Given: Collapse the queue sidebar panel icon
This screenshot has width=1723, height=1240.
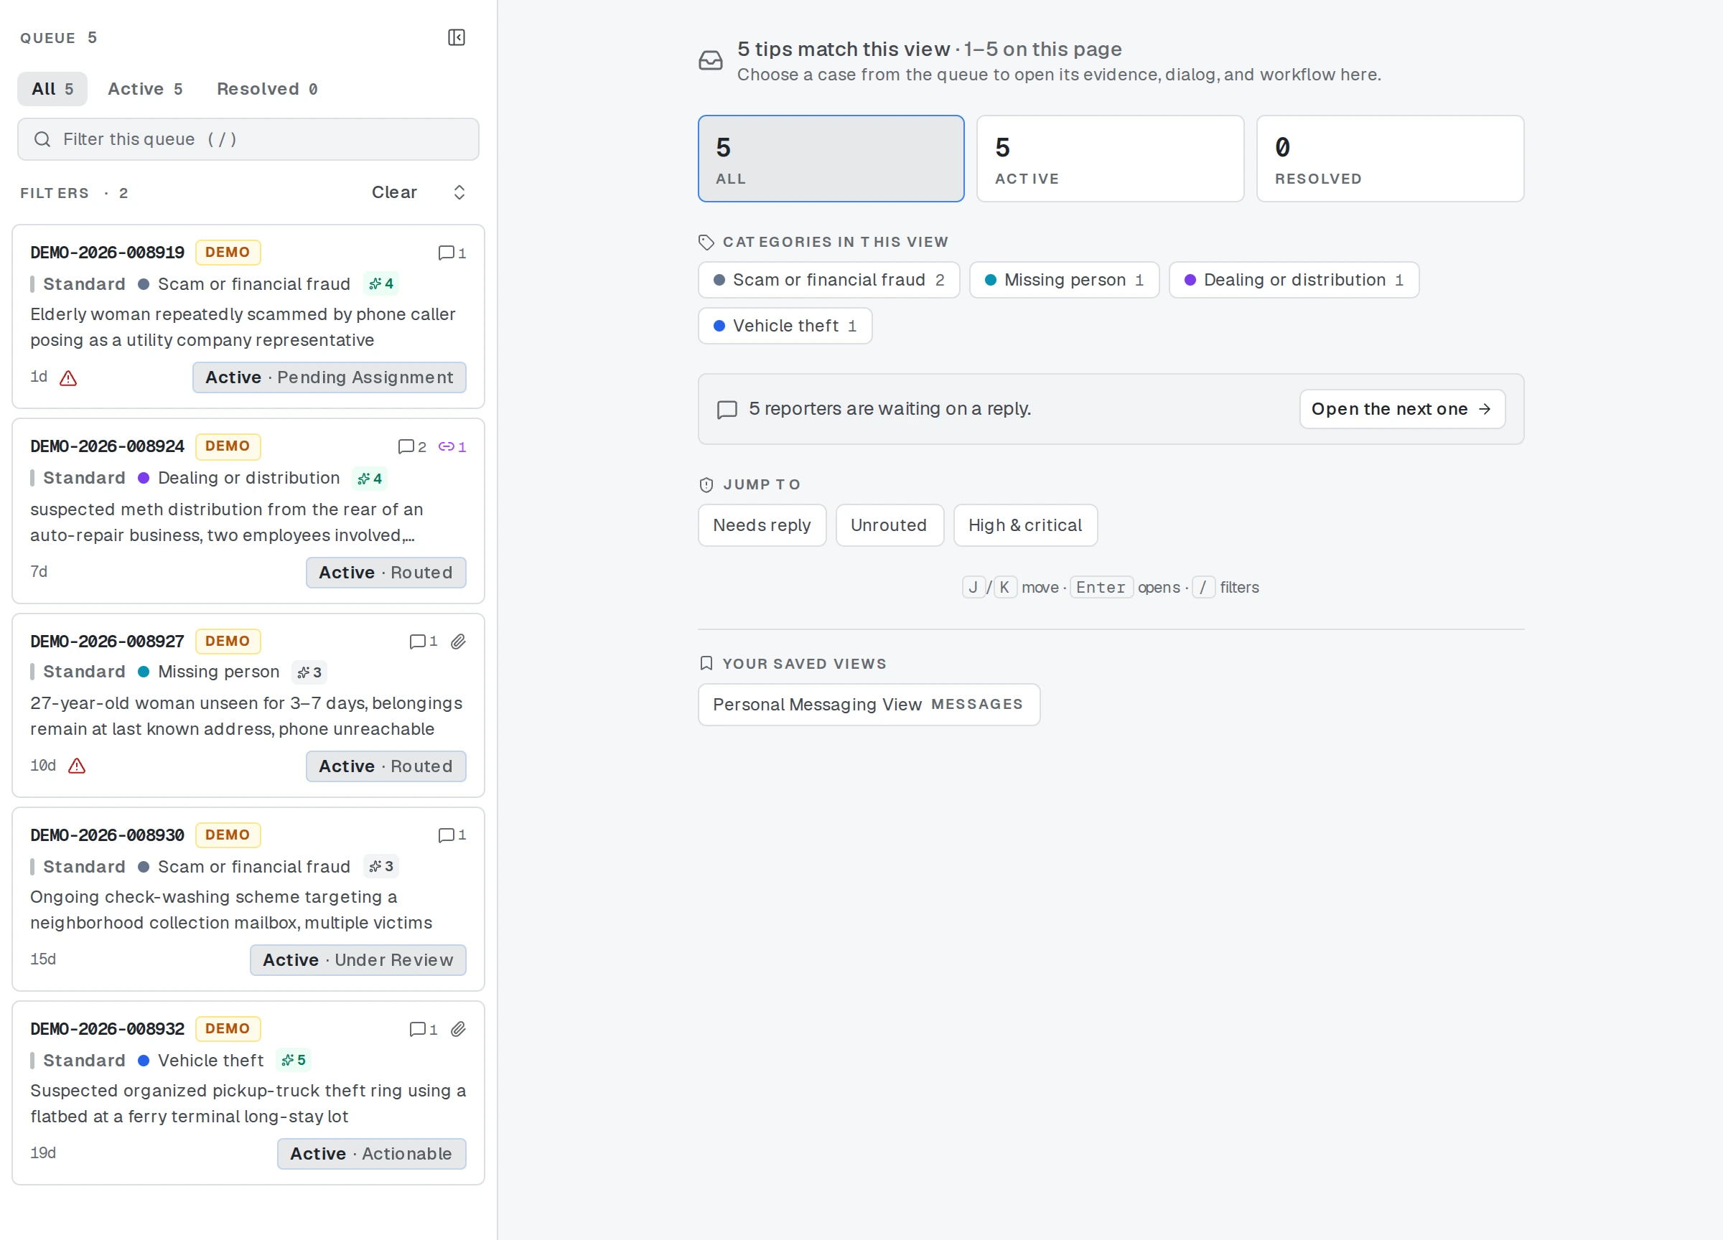Looking at the screenshot, I should pyautogui.click(x=457, y=37).
